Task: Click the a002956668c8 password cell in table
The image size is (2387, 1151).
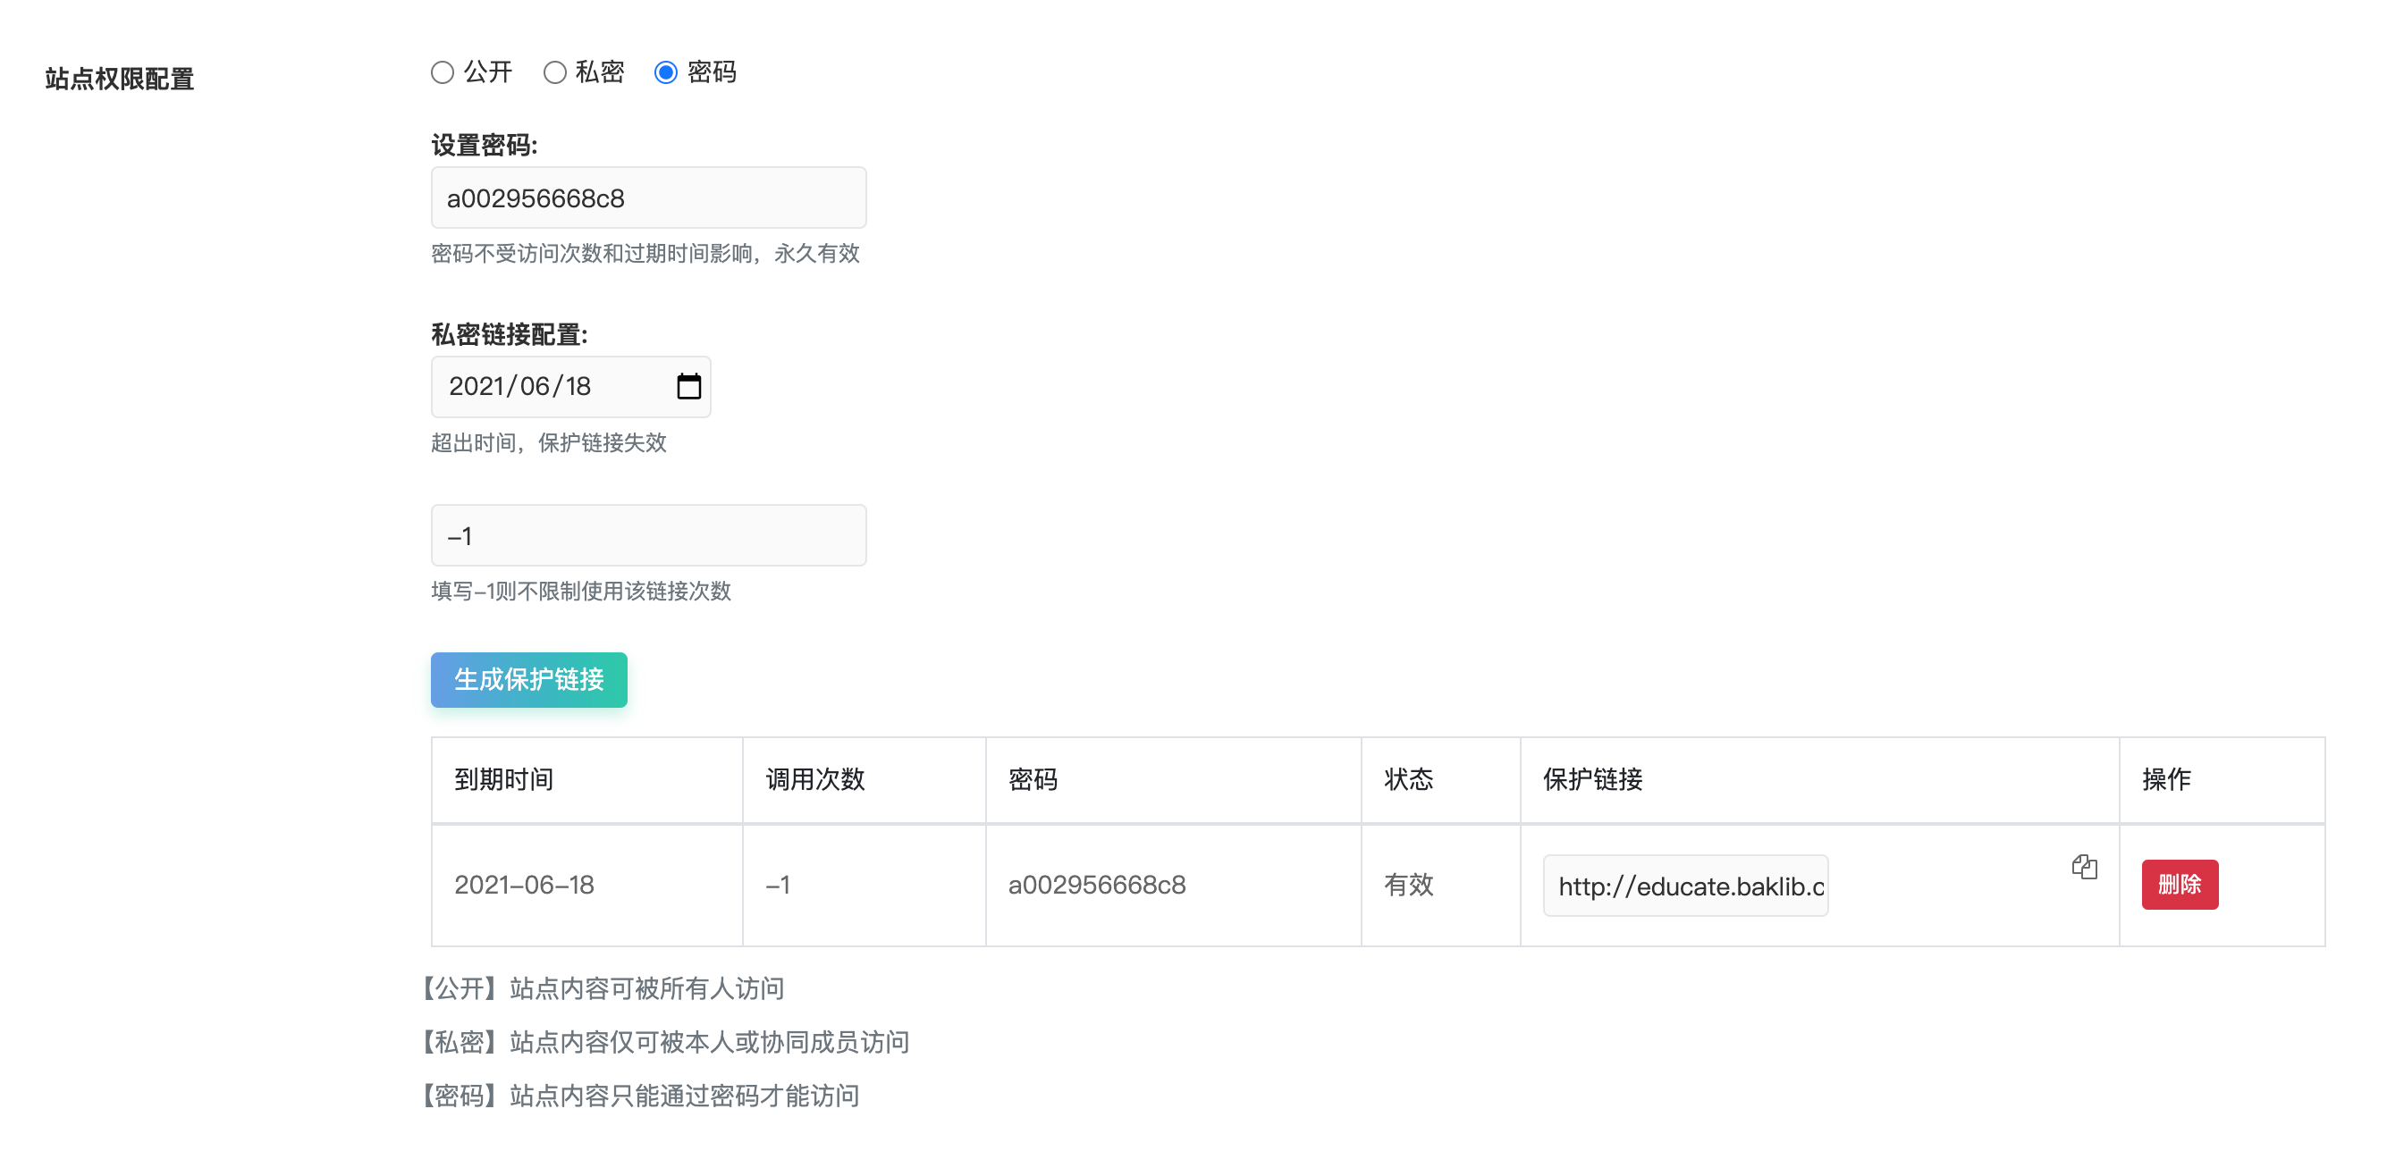Action: pyautogui.click(x=1096, y=885)
